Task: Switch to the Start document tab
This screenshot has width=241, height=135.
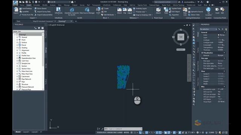Action: coord(18,21)
